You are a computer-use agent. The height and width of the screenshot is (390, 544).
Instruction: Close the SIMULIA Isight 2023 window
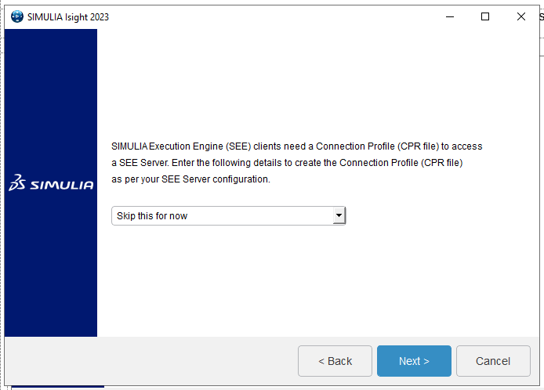tap(520, 16)
